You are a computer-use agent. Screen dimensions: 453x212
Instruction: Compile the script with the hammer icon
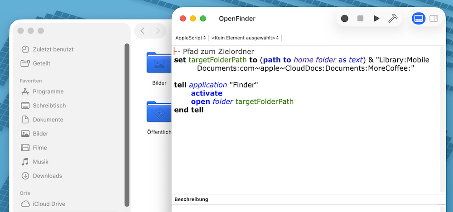pyautogui.click(x=393, y=19)
